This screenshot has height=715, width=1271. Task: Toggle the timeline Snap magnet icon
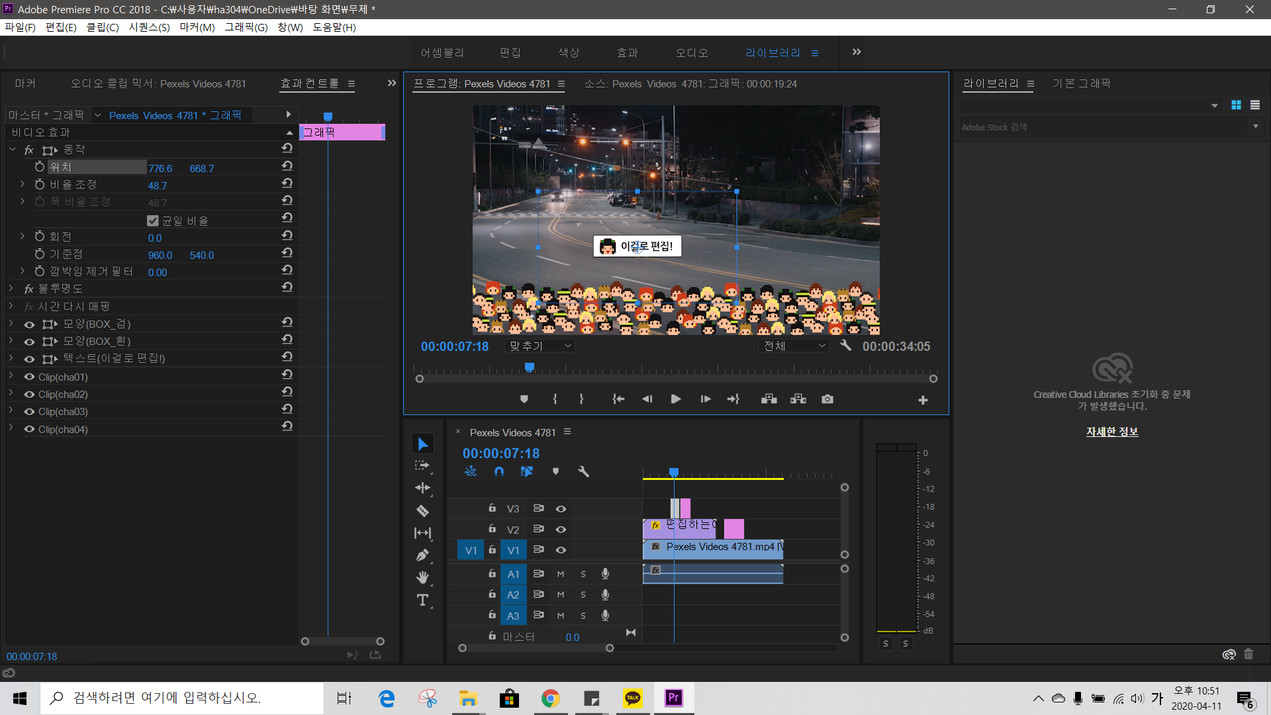pos(499,471)
